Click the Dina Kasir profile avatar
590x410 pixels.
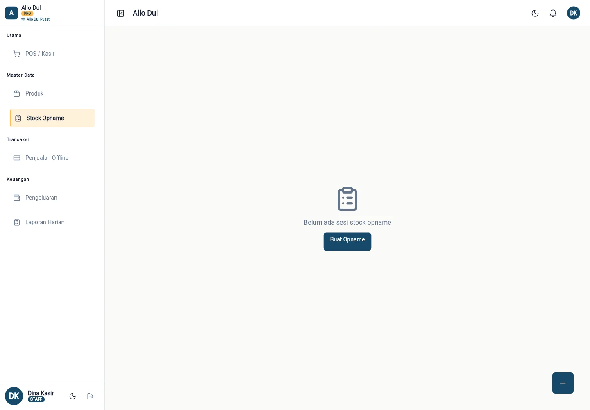14,396
